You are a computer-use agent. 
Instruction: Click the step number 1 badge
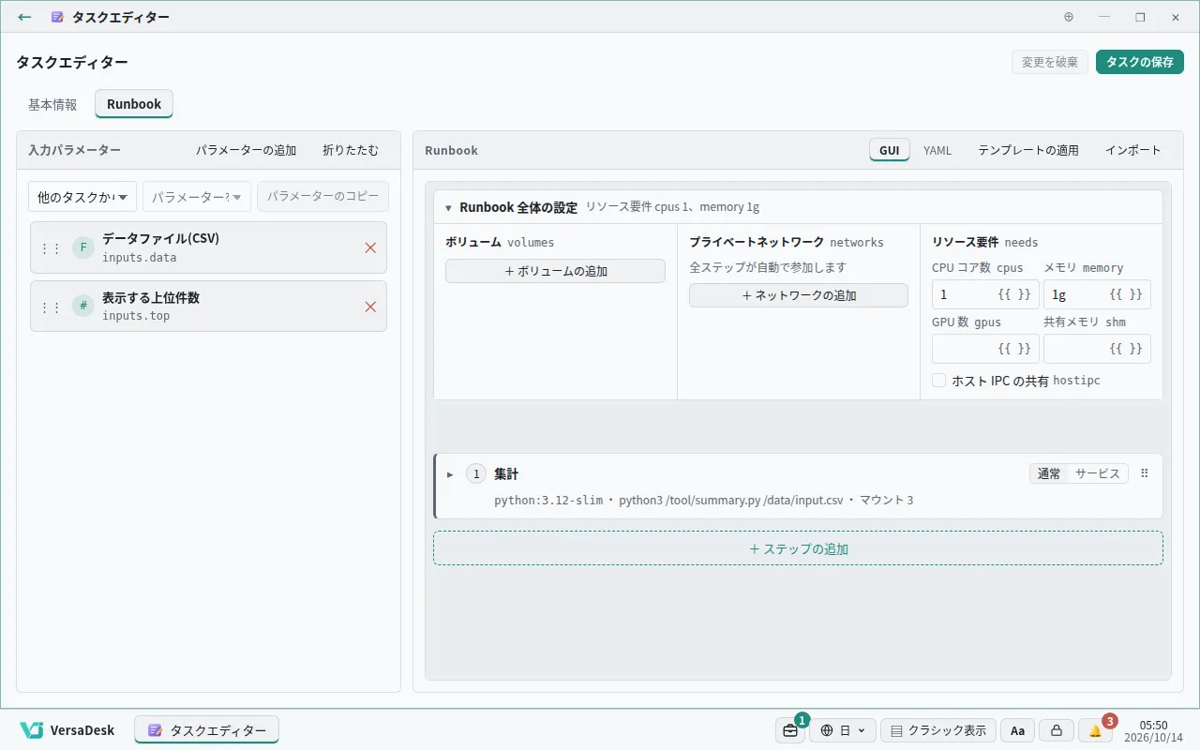click(476, 474)
